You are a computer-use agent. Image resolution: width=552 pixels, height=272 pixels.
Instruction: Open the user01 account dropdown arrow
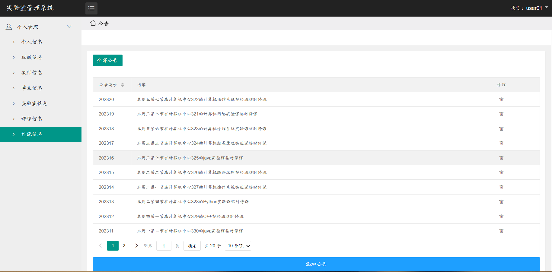[x=547, y=7]
